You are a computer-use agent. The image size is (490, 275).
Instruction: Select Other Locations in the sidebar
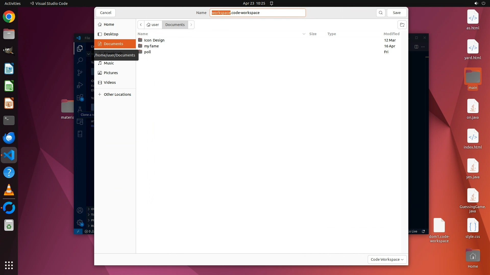[117, 94]
